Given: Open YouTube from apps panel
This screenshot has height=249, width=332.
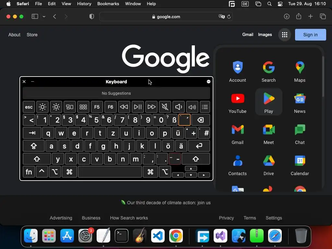Looking at the screenshot, I should (x=238, y=102).
